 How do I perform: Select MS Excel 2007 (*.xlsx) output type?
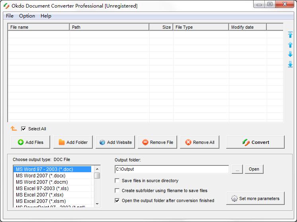tap(52, 195)
